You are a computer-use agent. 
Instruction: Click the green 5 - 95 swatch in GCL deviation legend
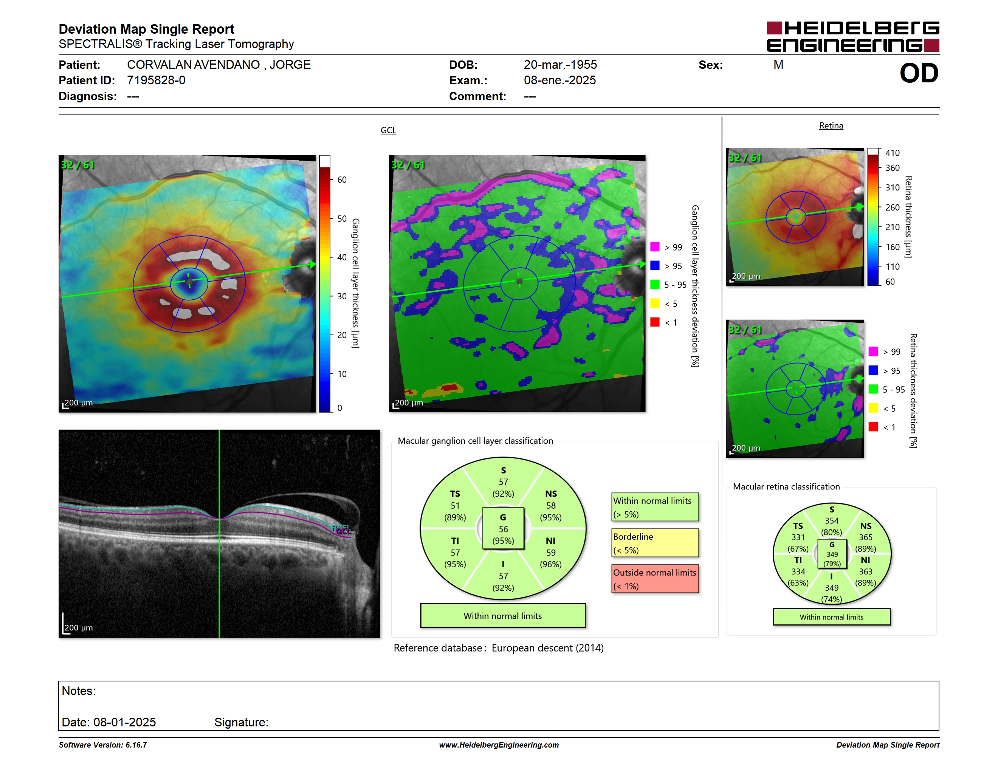tap(655, 284)
